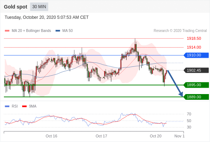This screenshot has width=210, height=142.
Task: Click the Oct 17 date axis label
Action: coord(101,136)
